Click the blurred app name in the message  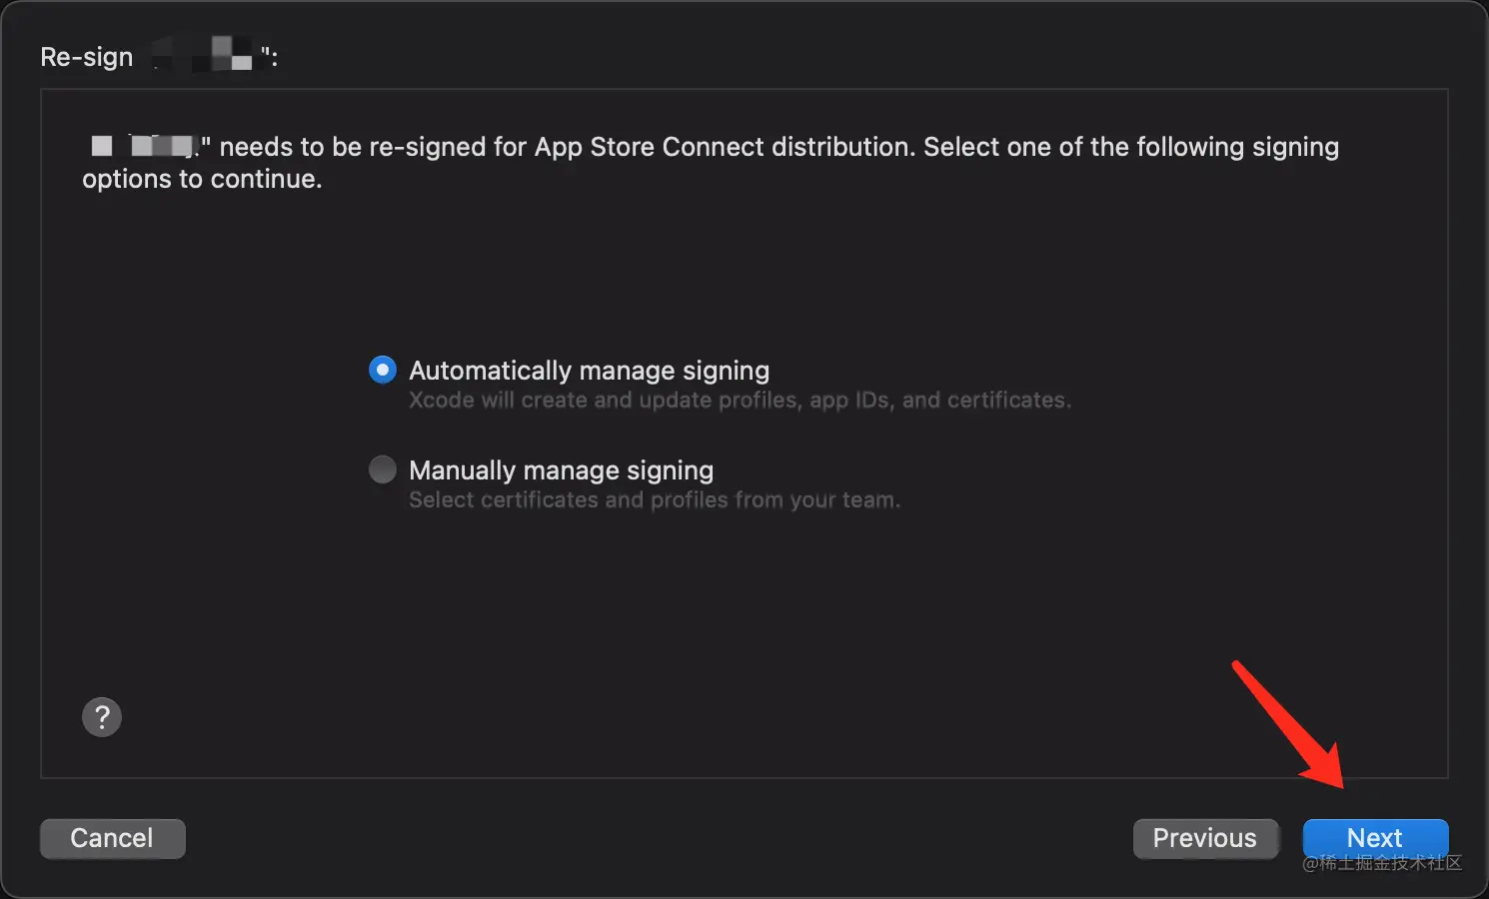pyautogui.click(x=145, y=147)
